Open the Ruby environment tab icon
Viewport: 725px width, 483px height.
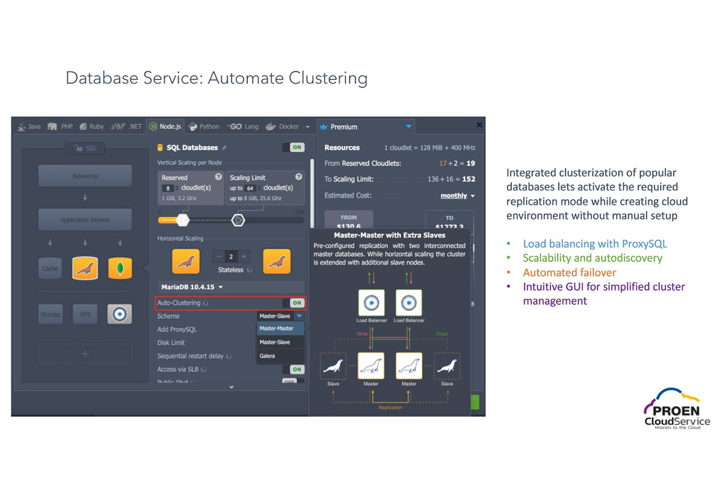pyautogui.click(x=84, y=126)
